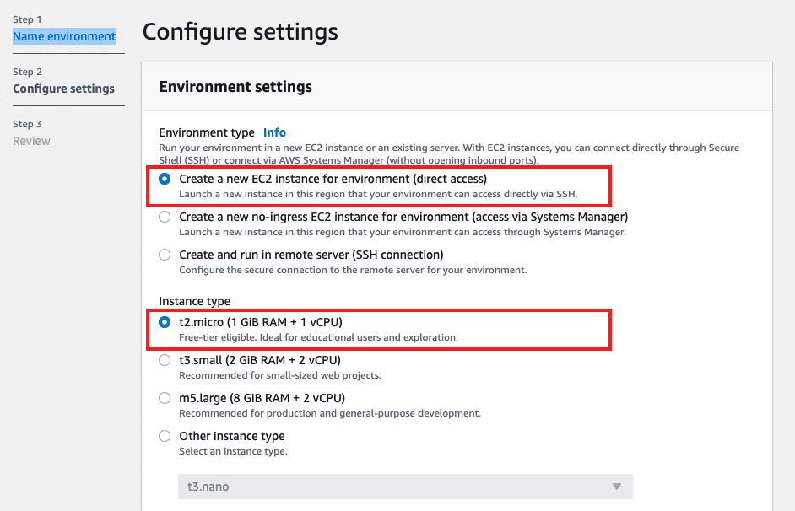Screen dimensions: 795x511
Task: Select new EC2 instance direct access option
Action: click(x=165, y=180)
